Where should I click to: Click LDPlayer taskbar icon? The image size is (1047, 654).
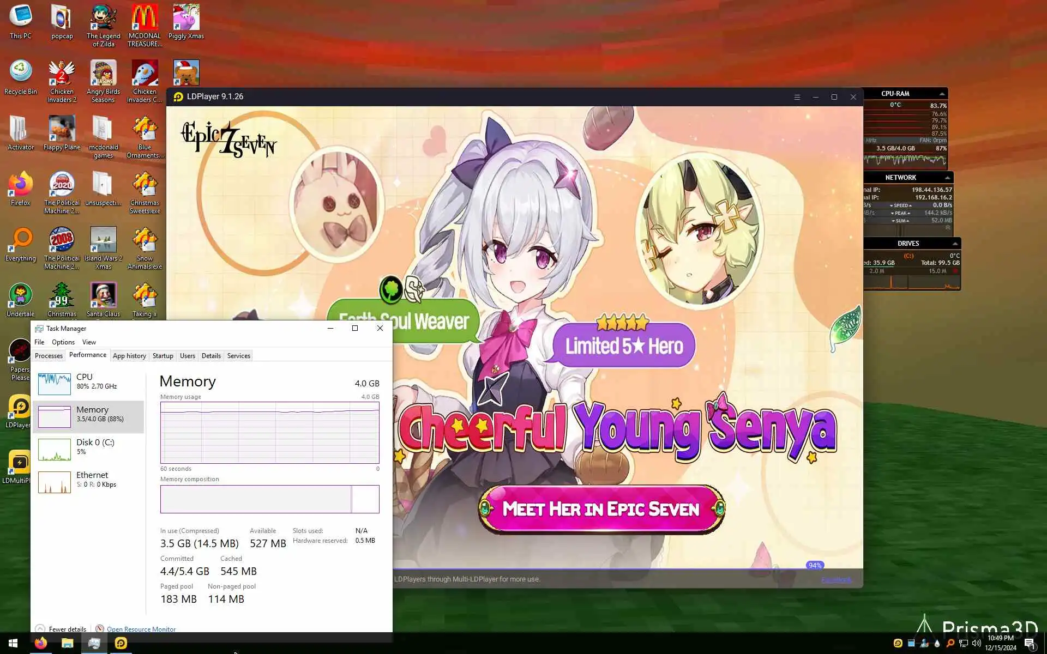[121, 643]
